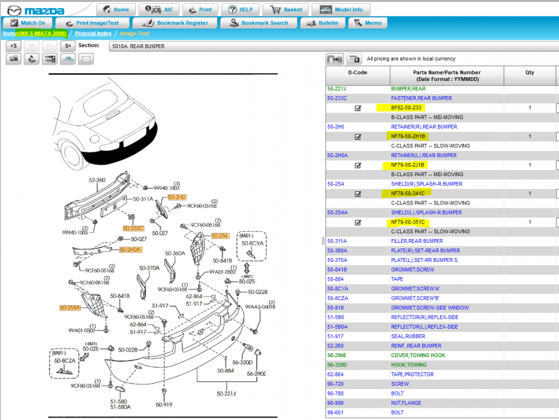This screenshot has width=559, height=420.
Task: Select part number NF79-50-341C
Action: click(x=408, y=194)
